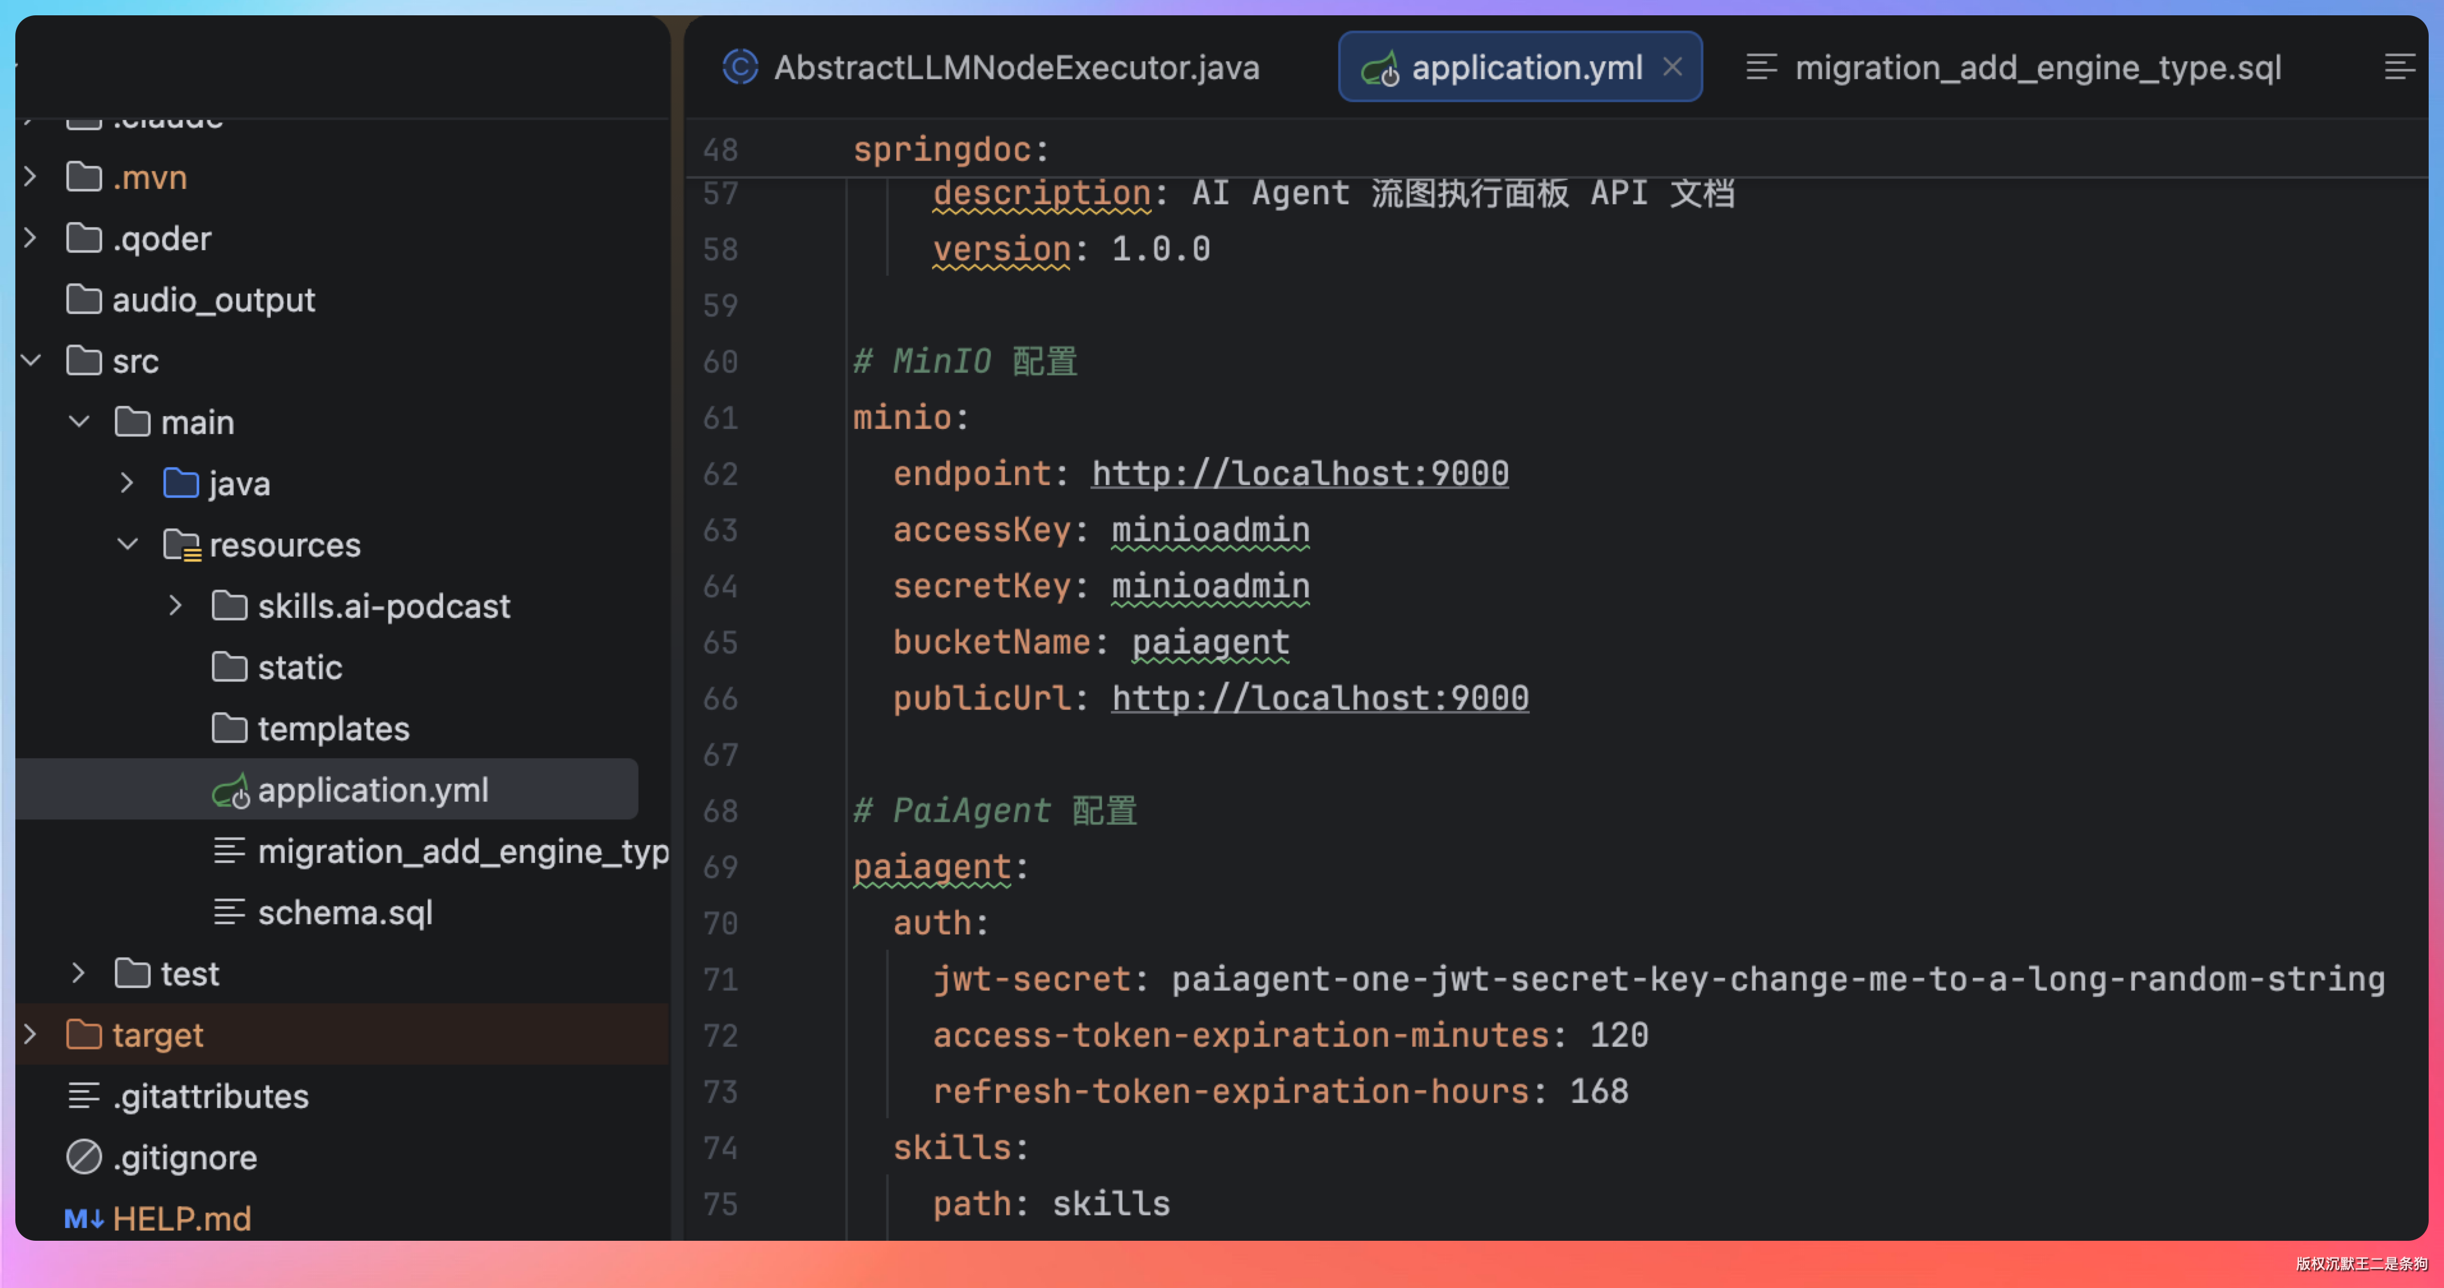
Task: Expand the java folder
Action: (127, 484)
